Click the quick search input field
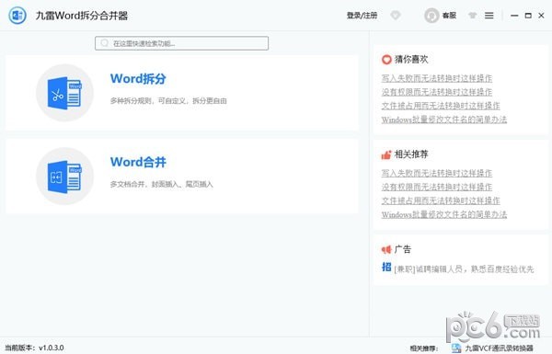The image size is (552, 354). click(181, 43)
